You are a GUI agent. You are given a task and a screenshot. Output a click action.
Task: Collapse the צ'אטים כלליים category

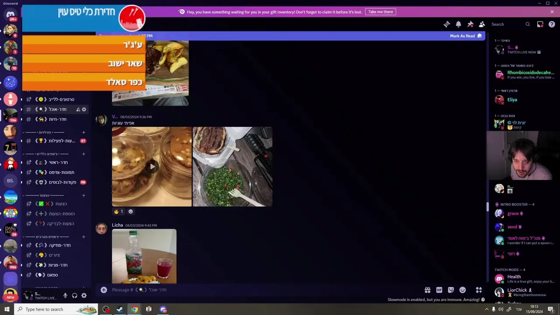click(47, 154)
